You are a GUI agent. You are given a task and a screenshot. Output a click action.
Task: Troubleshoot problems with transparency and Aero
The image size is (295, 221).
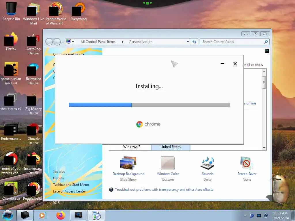(164, 190)
